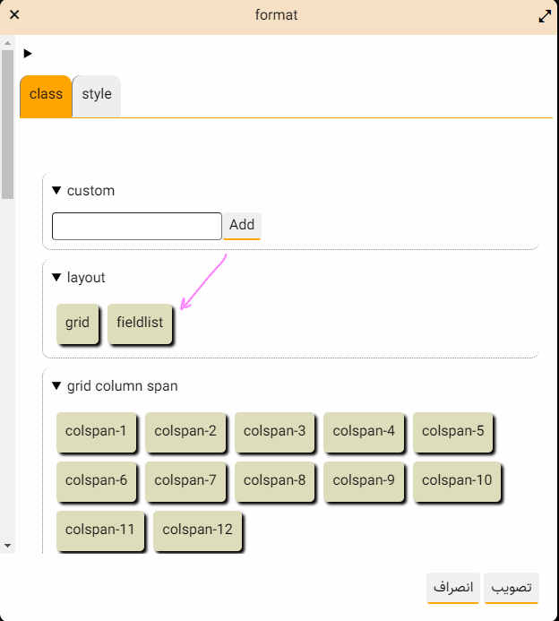Click the scrollbar up arrow
This screenshot has width=559, height=621.
7,43
